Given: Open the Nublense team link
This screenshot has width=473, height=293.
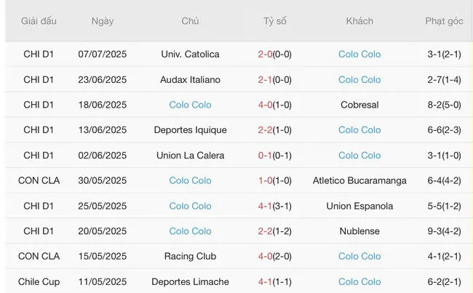Looking at the screenshot, I should point(359,231).
